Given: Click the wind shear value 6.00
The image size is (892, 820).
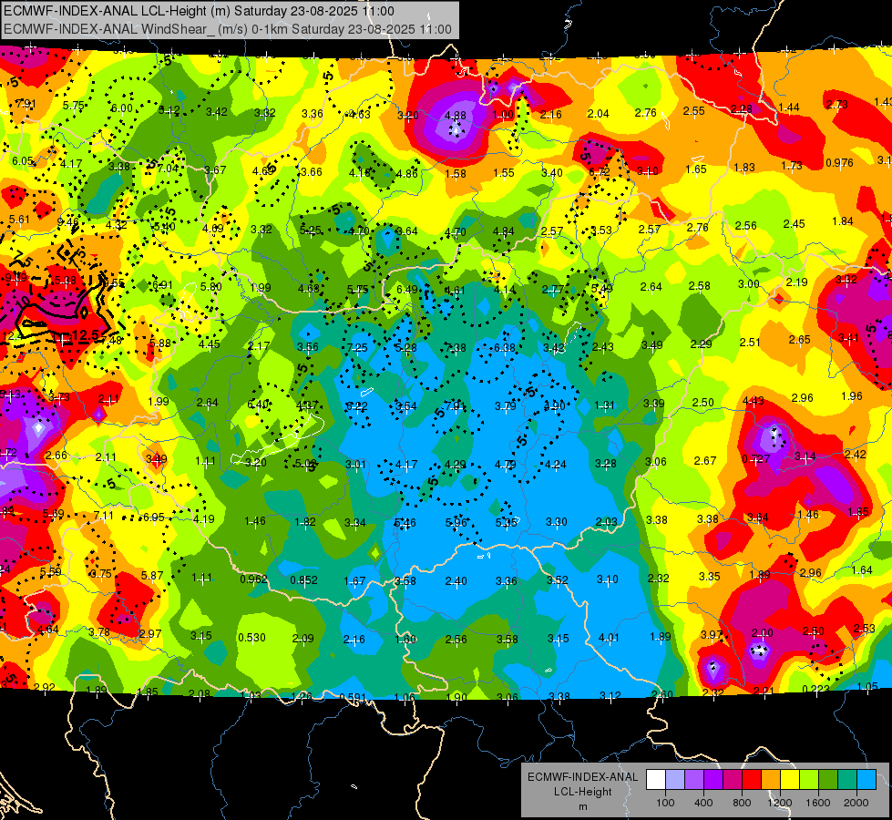Looking at the screenshot, I should (122, 108).
